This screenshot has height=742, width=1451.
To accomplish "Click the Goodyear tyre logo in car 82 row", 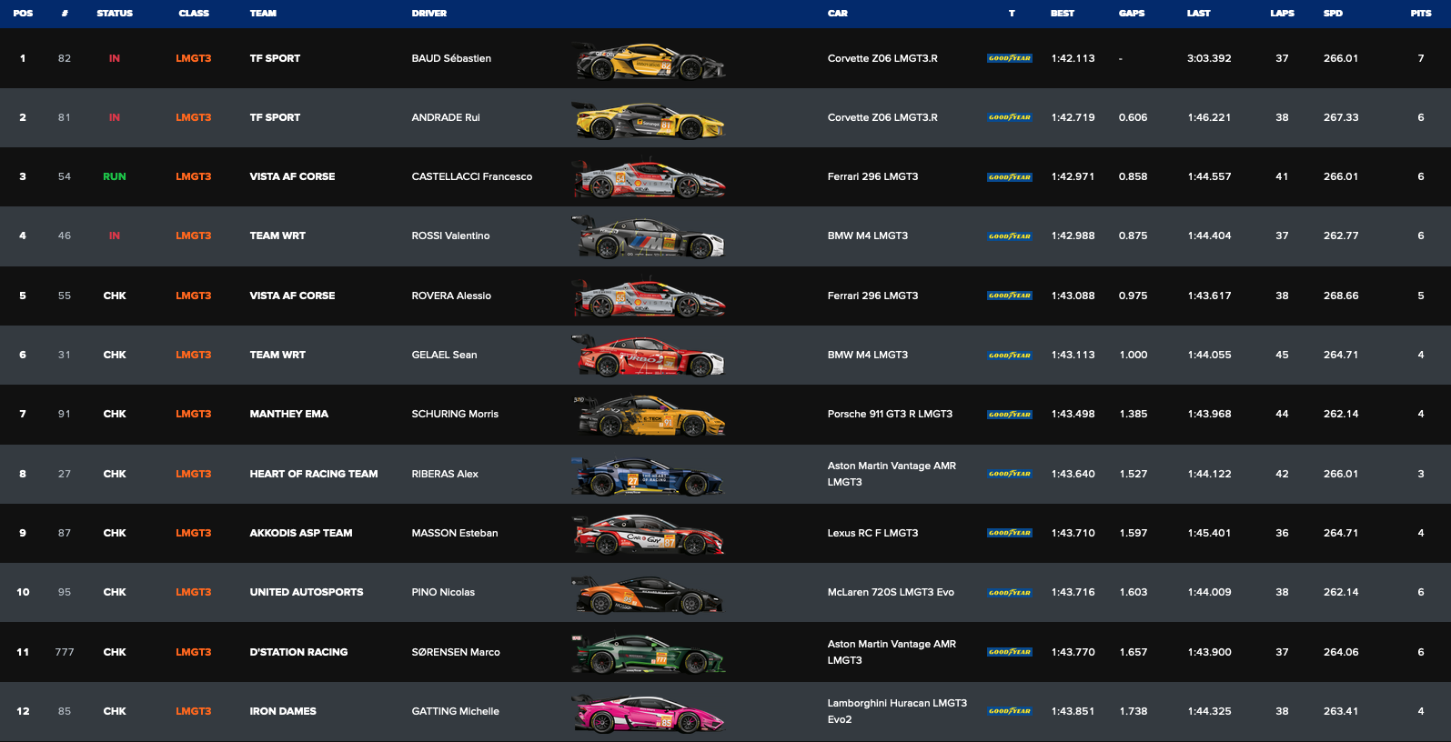I will pos(1010,58).
